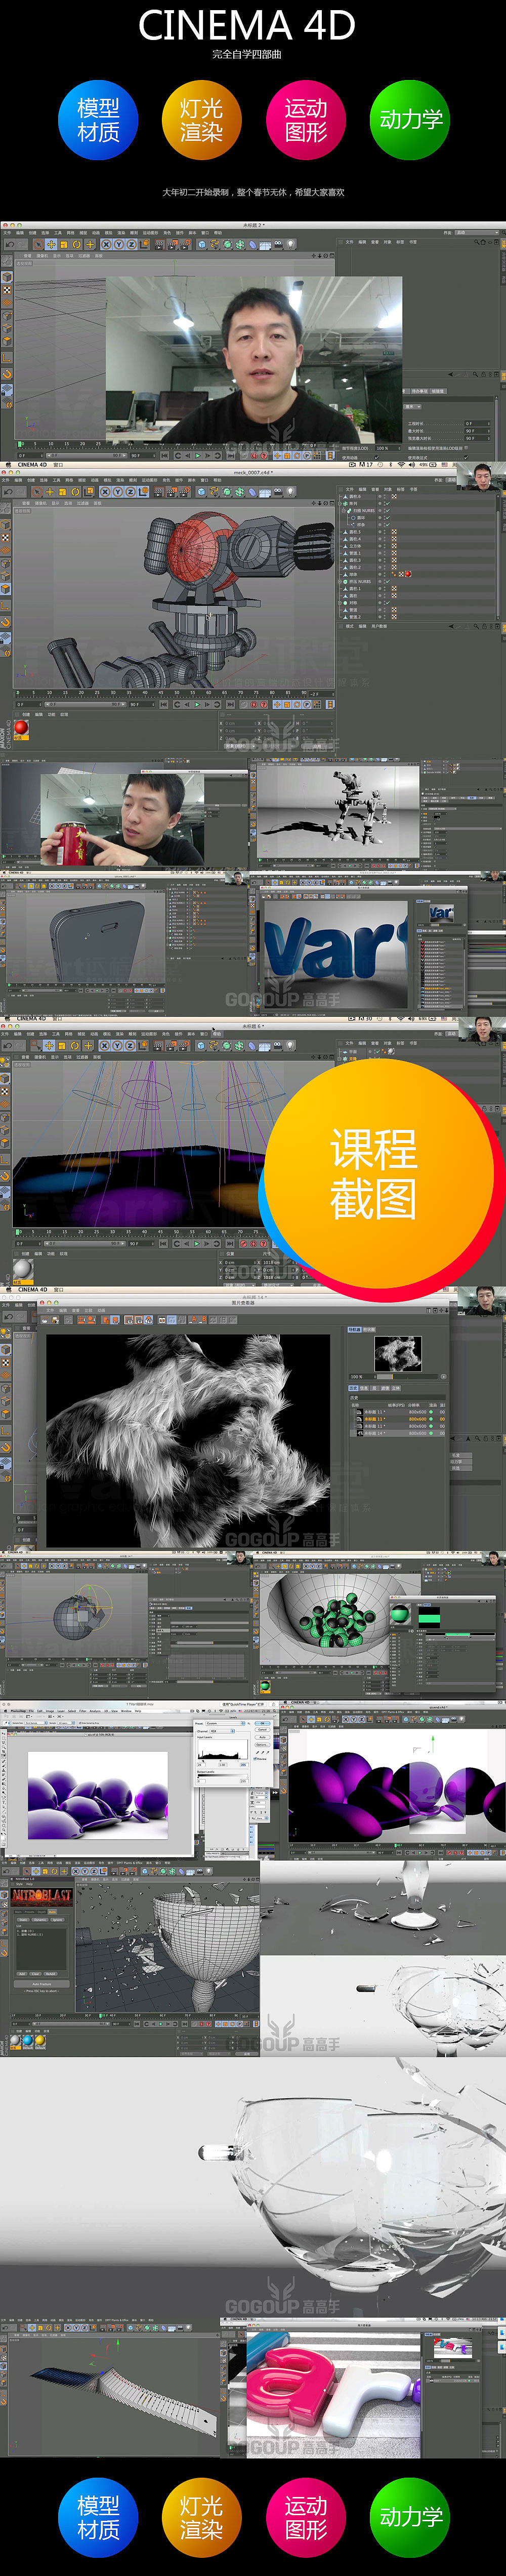This screenshot has height=2576, width=506.
Task: Open 模式 in the mech screenshot attribute manager
Action: pos(350,626)
